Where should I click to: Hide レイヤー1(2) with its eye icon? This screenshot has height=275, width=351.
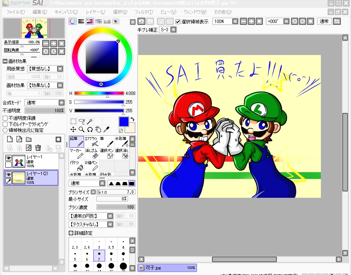point(8,174)
